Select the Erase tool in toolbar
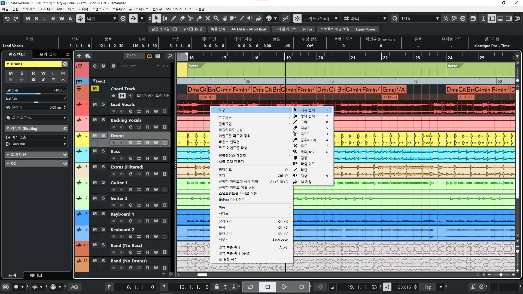The height and width of the screenshot is (294, 523). (x=182, y=19)
